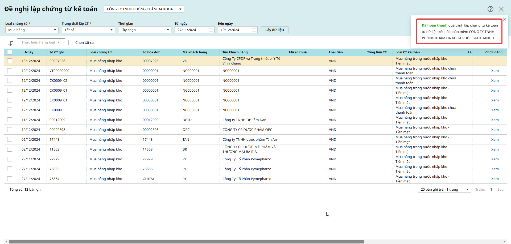Open the Thời gian dropdown

click(x=145, y=30)
